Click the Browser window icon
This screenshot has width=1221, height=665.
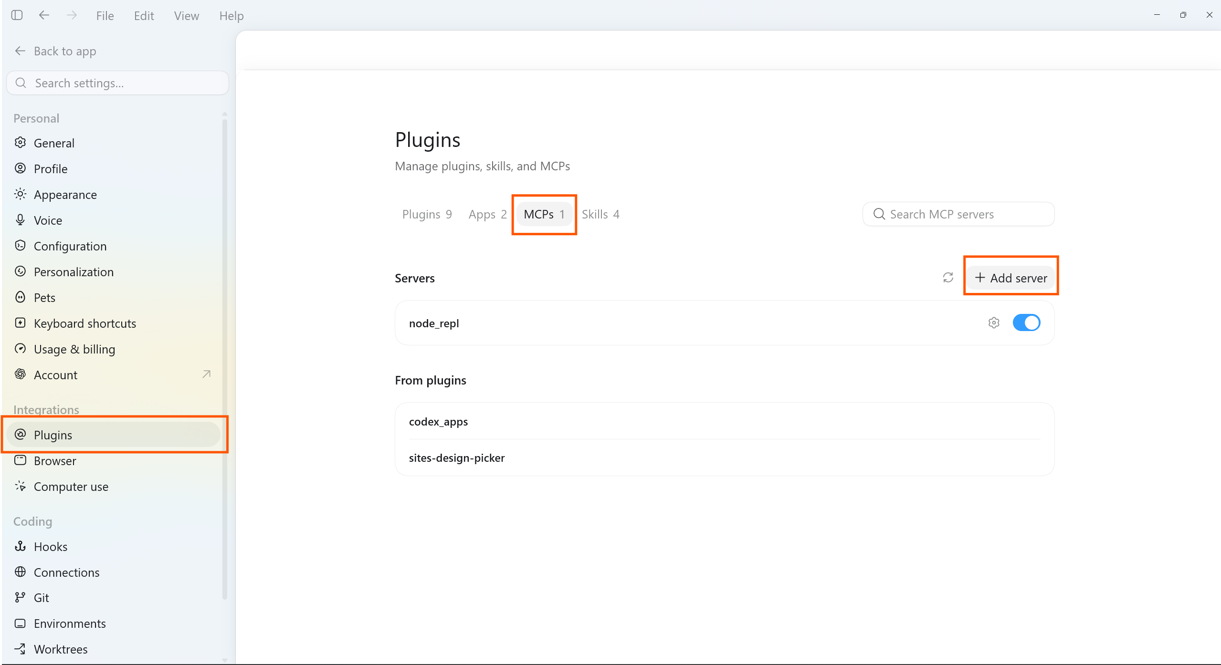point(20,460)
